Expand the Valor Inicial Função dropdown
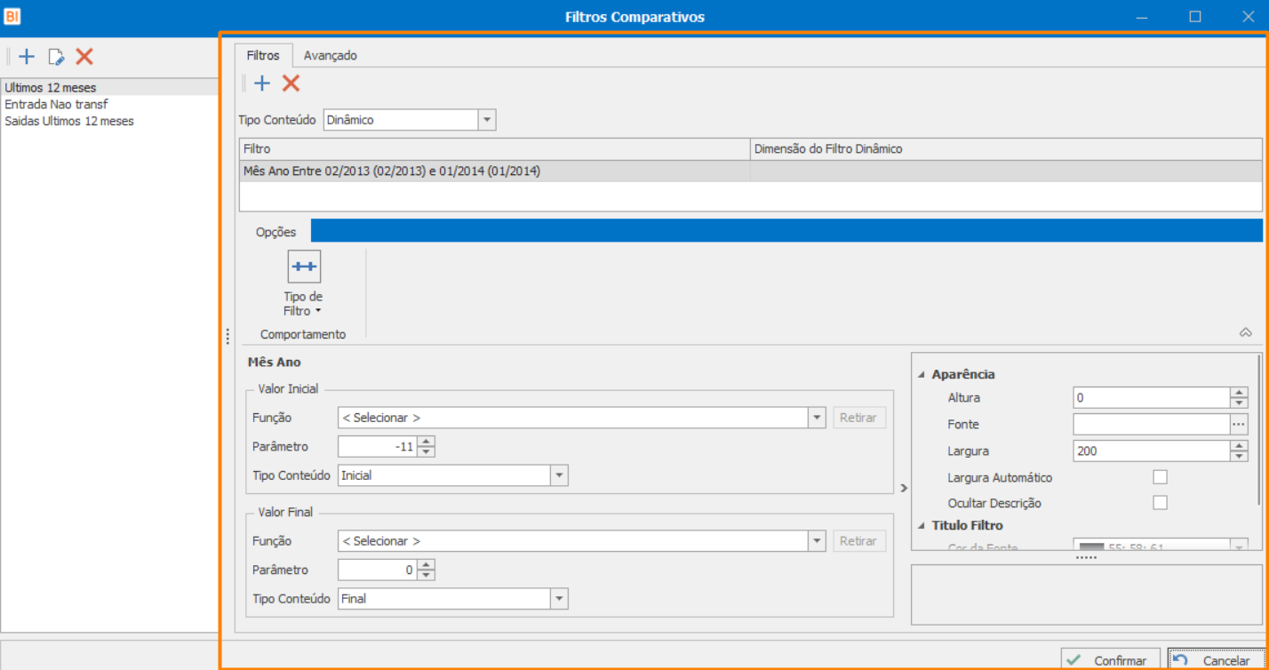Screen dimensions: 1269x670 point(817,418)
